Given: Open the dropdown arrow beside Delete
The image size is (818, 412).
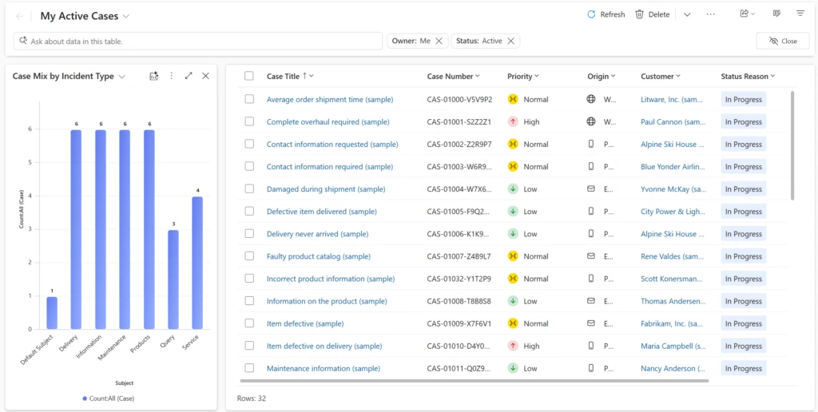Looking at the screenshot, I should coord(686,14).
